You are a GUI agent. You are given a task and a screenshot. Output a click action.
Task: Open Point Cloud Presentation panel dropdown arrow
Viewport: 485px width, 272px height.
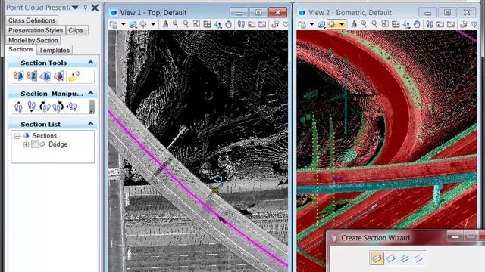[x=75, y=8]
